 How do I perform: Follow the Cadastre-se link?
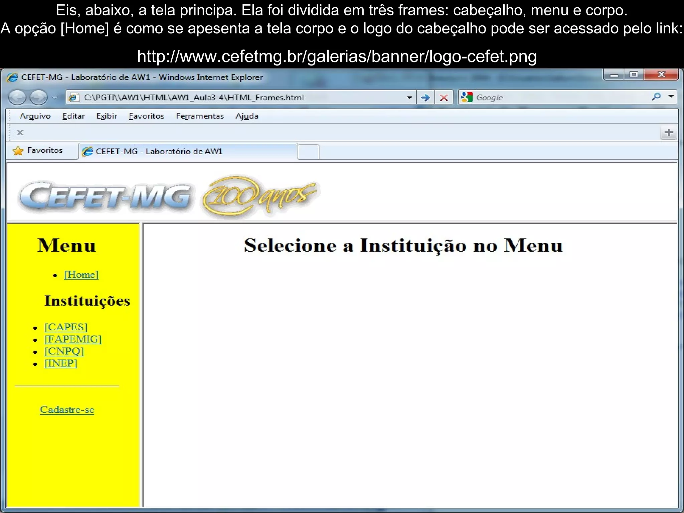[67, 409]
